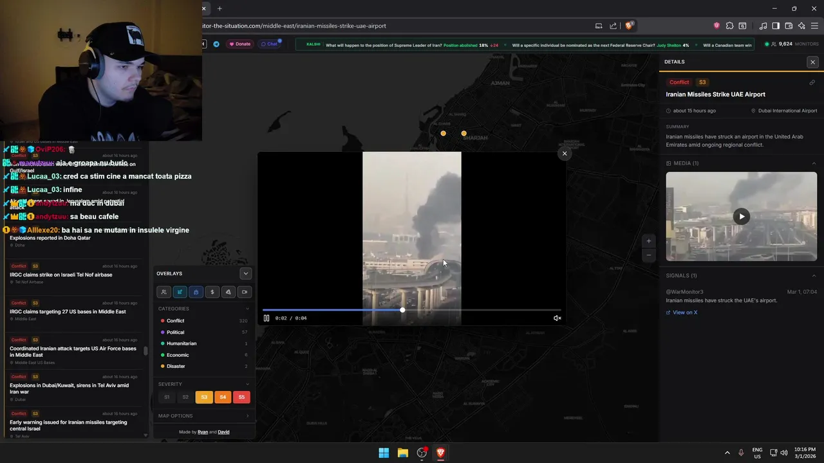The width and height of the screenshot is (824, 463).
Task: Click the right orange map marker near Sharjah
Action: point(464,134)
